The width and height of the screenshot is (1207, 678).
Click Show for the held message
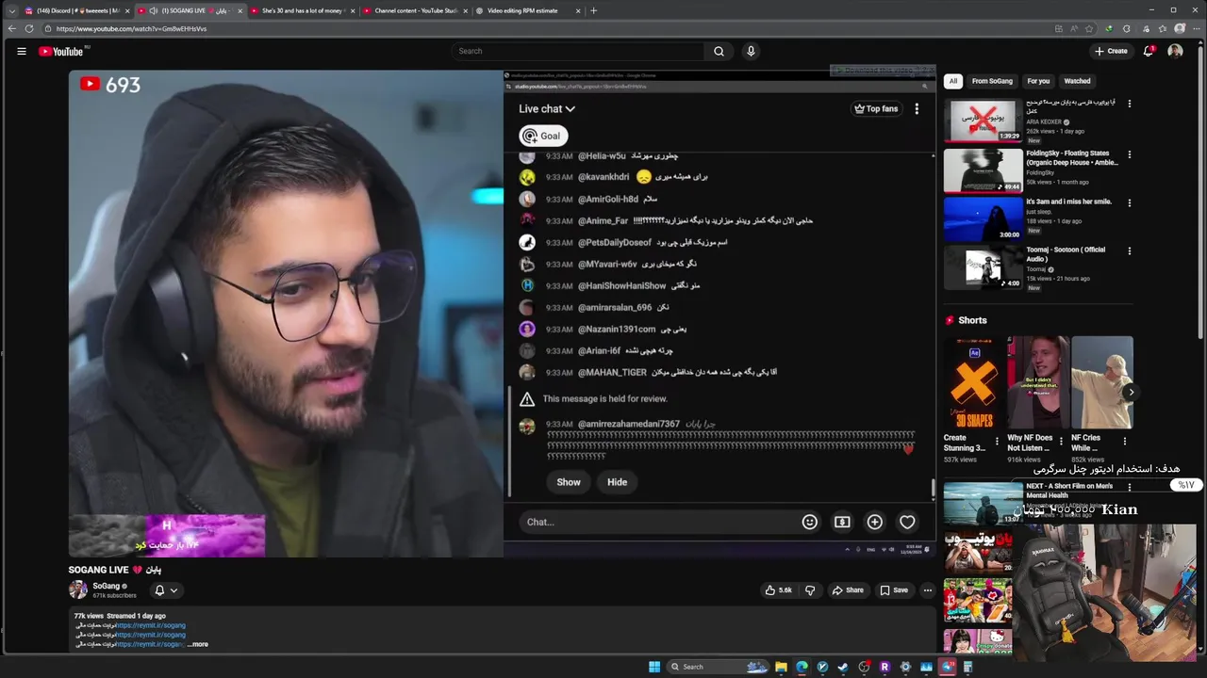(569, 482)
